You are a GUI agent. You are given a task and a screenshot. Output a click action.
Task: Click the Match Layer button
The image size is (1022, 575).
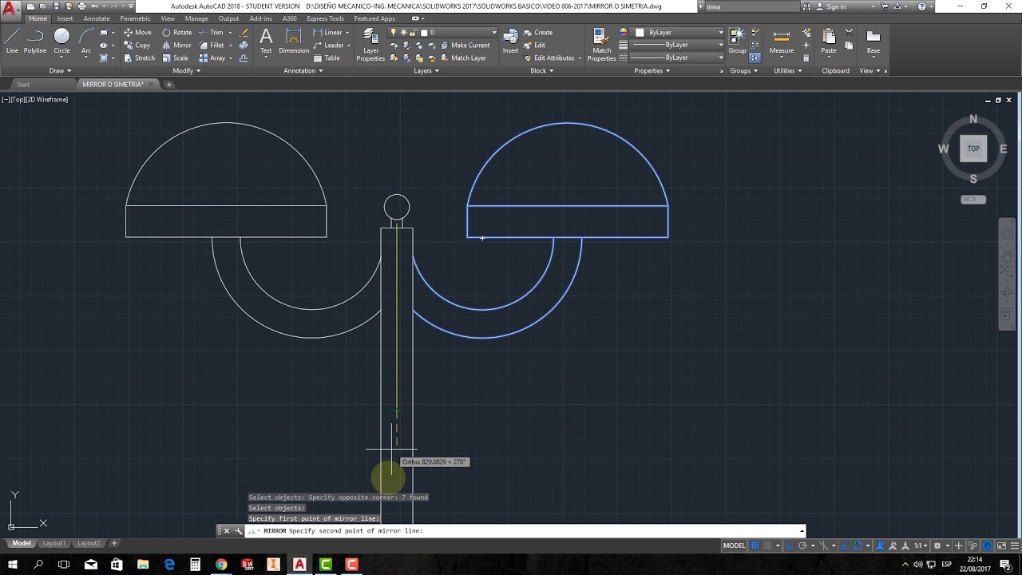pos(463,58)
